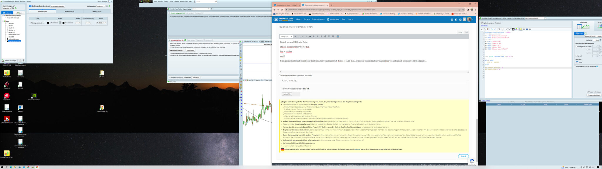Open the Einstellungen tab in chart settings
This screenshot has width=602, height=169.
(42, 11)
